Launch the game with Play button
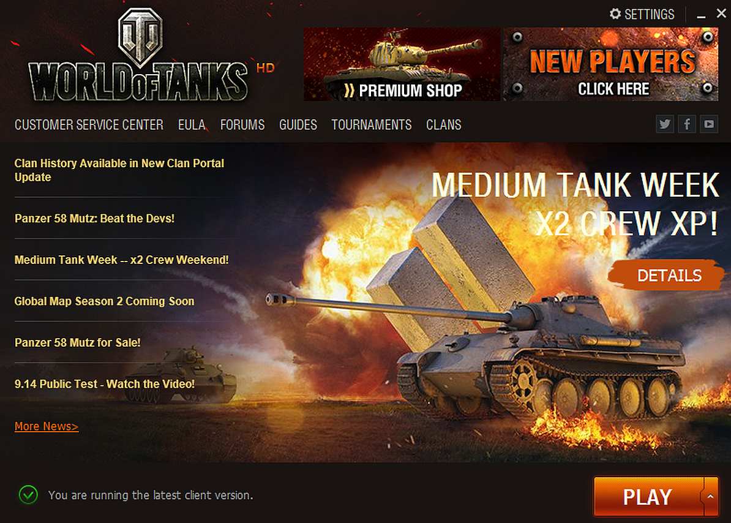The width and height of the screenshot is (731, 523). pyautogui.click(x=648, y=497)
